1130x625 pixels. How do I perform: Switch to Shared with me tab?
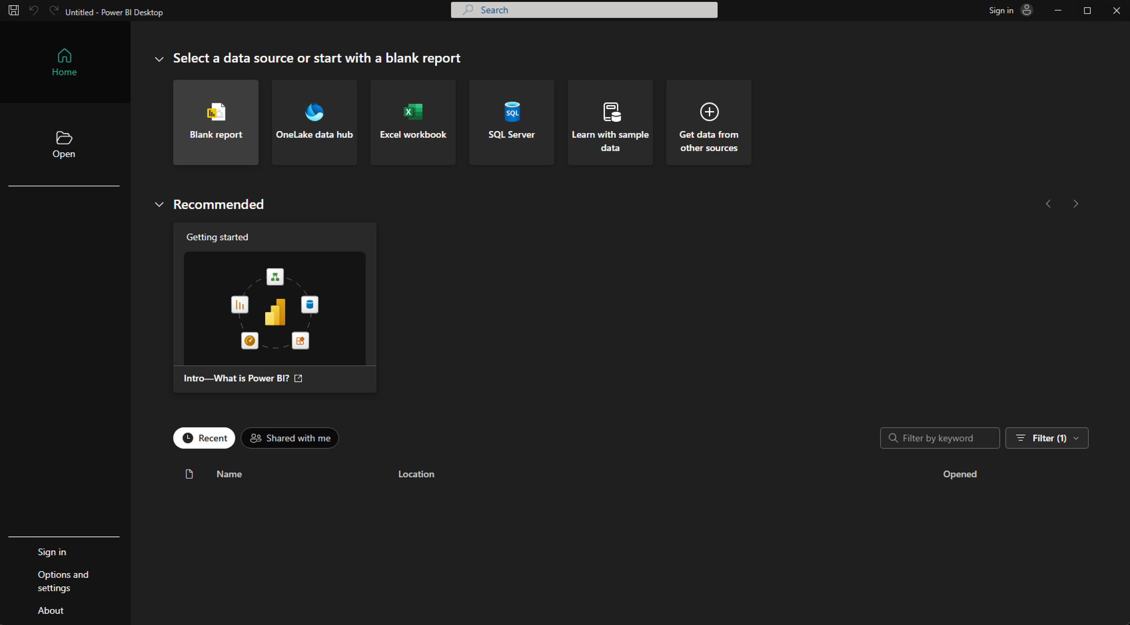(x=290, y=438)
